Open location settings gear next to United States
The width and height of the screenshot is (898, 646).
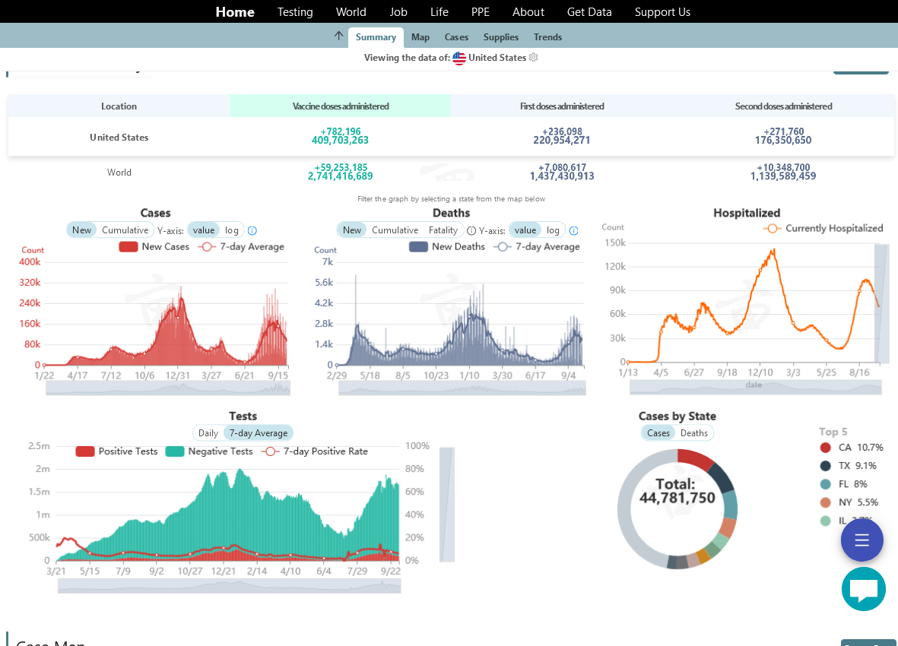534,57
